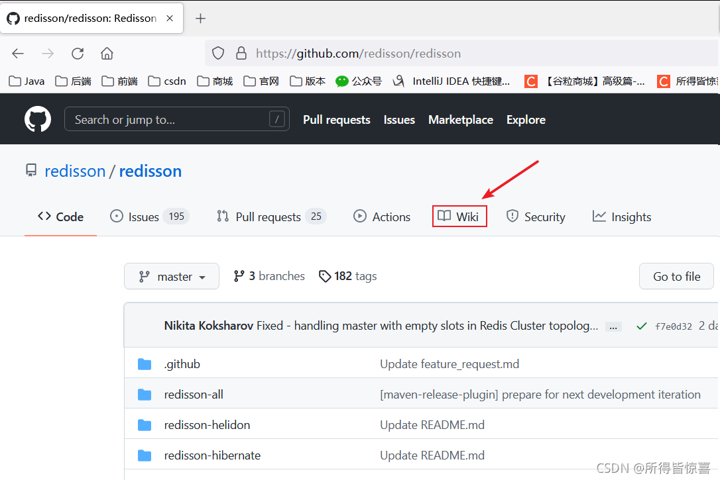Viewport: 720px width, 480px height.
Task: Expand the master branch dropdown
Action: pos(172,276)
